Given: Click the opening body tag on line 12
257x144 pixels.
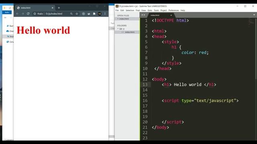Looking at the screenshot, I should point(159,79).
